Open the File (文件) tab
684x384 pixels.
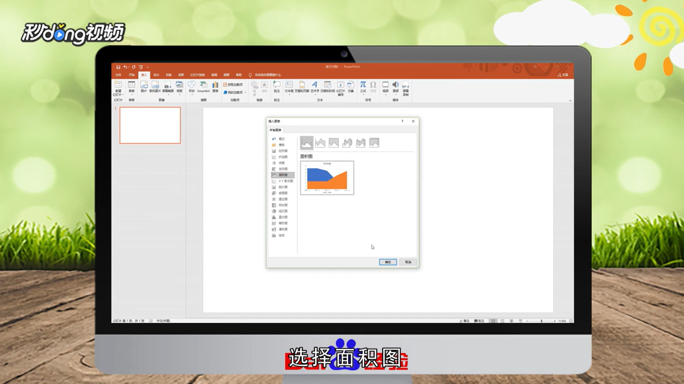[118, 75]
